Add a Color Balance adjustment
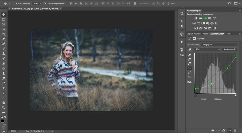 tap(199, 23)
